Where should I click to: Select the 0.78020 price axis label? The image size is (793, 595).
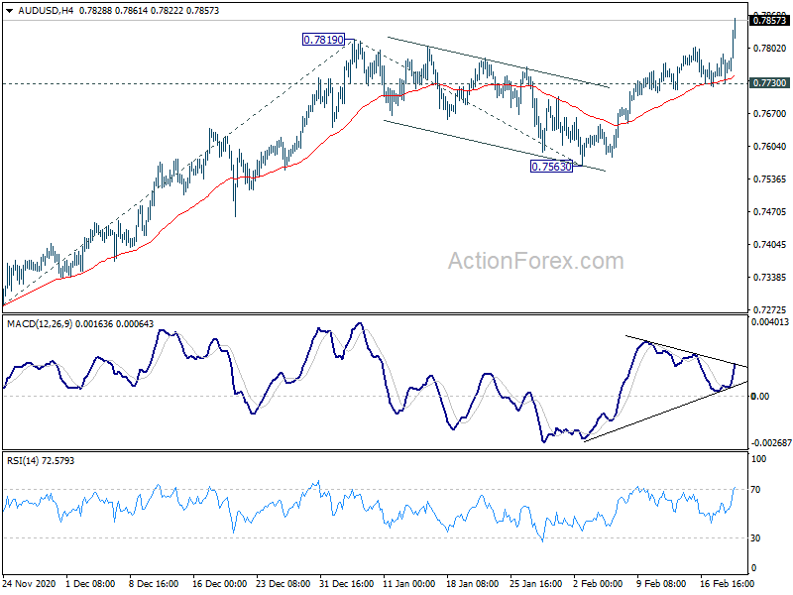(x=770, y=48)
